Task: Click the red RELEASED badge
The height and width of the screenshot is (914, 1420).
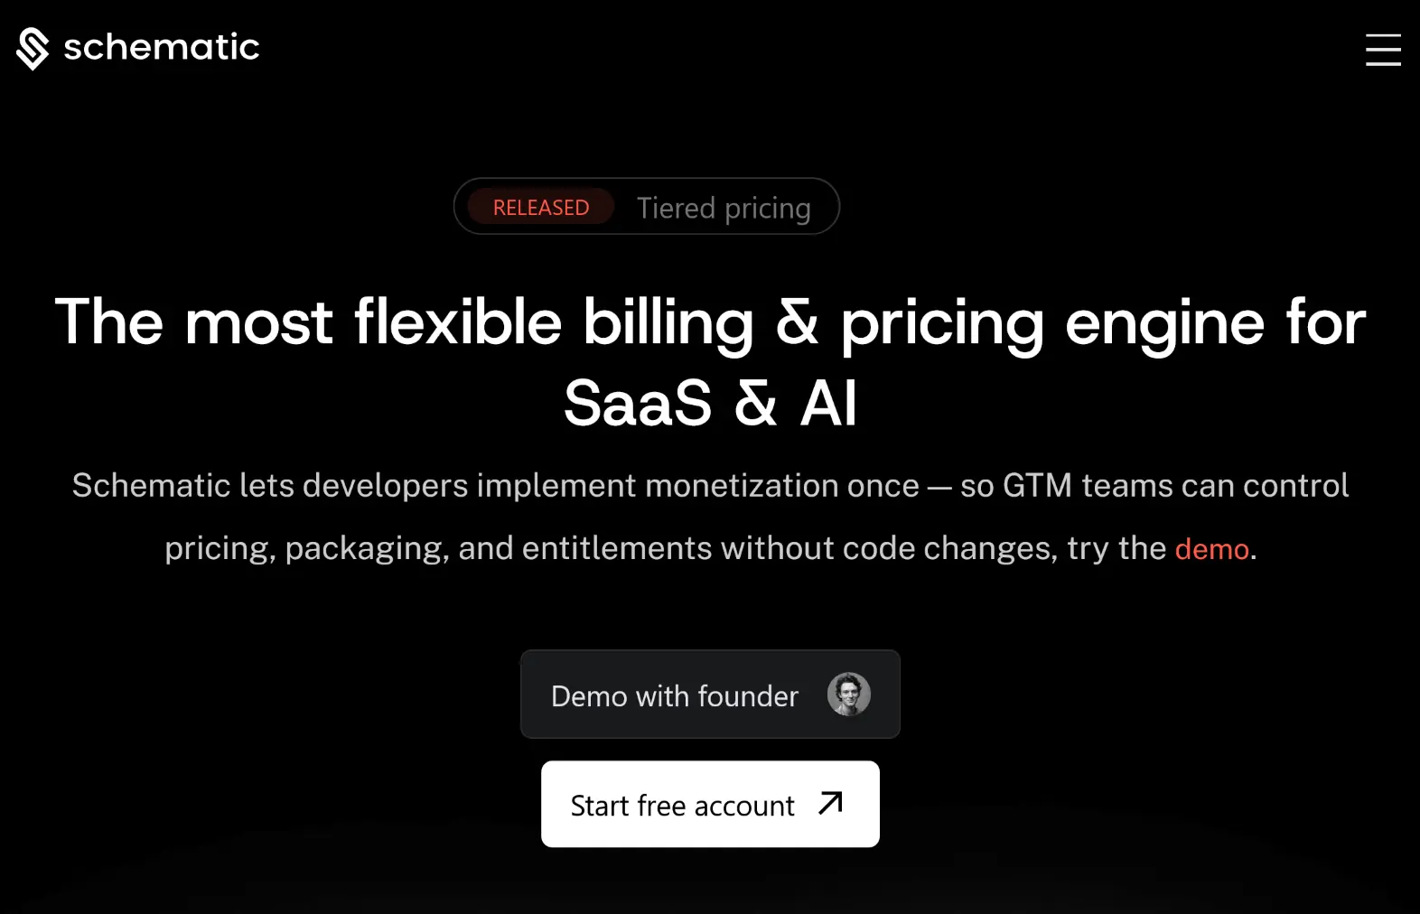Action: coord(540,208)
